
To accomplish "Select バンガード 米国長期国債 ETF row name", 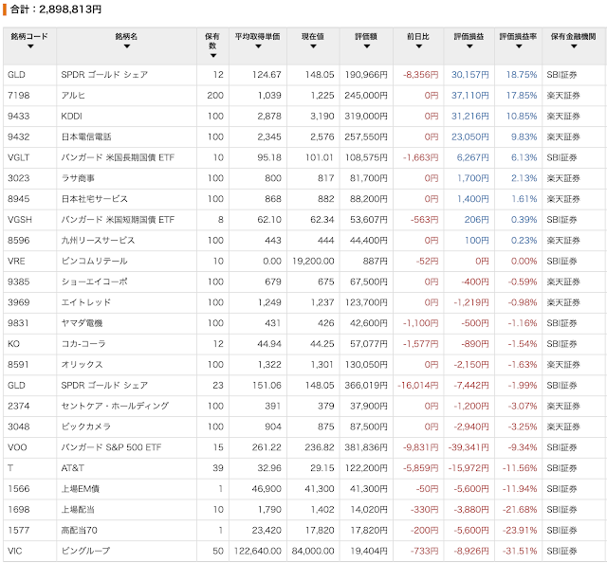I will [118, 157].
